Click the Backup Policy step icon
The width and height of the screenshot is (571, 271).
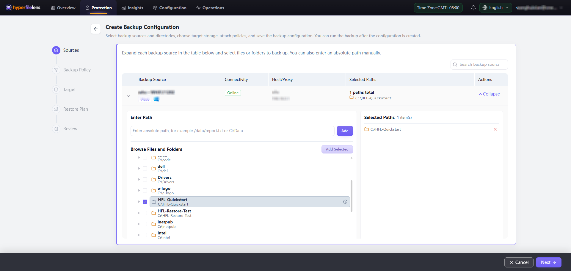(56, 70)
